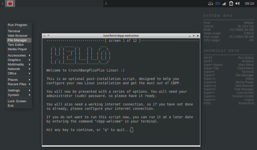Click the 'Super+h Task Manager' shortcut row
The height and width of the screenshot is (150, 257).
[x=228, y=89]
